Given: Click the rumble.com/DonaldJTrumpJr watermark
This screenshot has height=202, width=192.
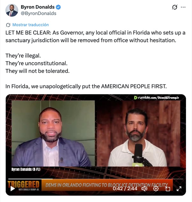Looking at the screenshot, I should (157, 98).
